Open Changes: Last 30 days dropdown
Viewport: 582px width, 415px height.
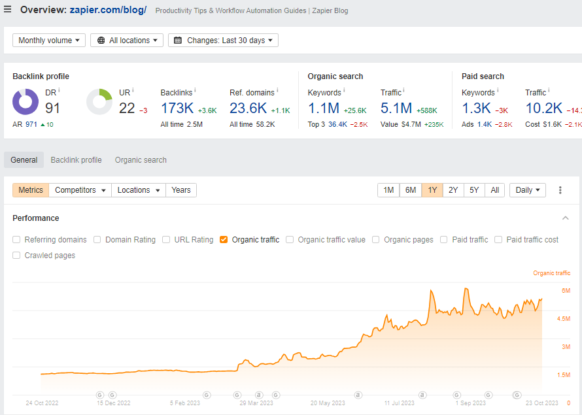223,41
